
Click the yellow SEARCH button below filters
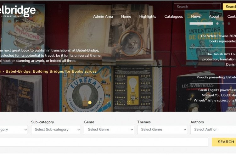pos(224,142)
